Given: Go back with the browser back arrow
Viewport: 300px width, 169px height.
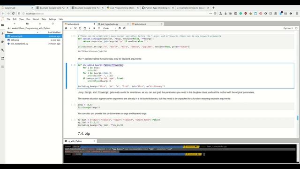Looking at the screenshot, I should [3, 14].
